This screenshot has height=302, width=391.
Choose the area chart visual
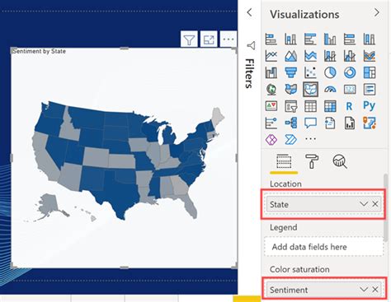[x=290, y=56]
